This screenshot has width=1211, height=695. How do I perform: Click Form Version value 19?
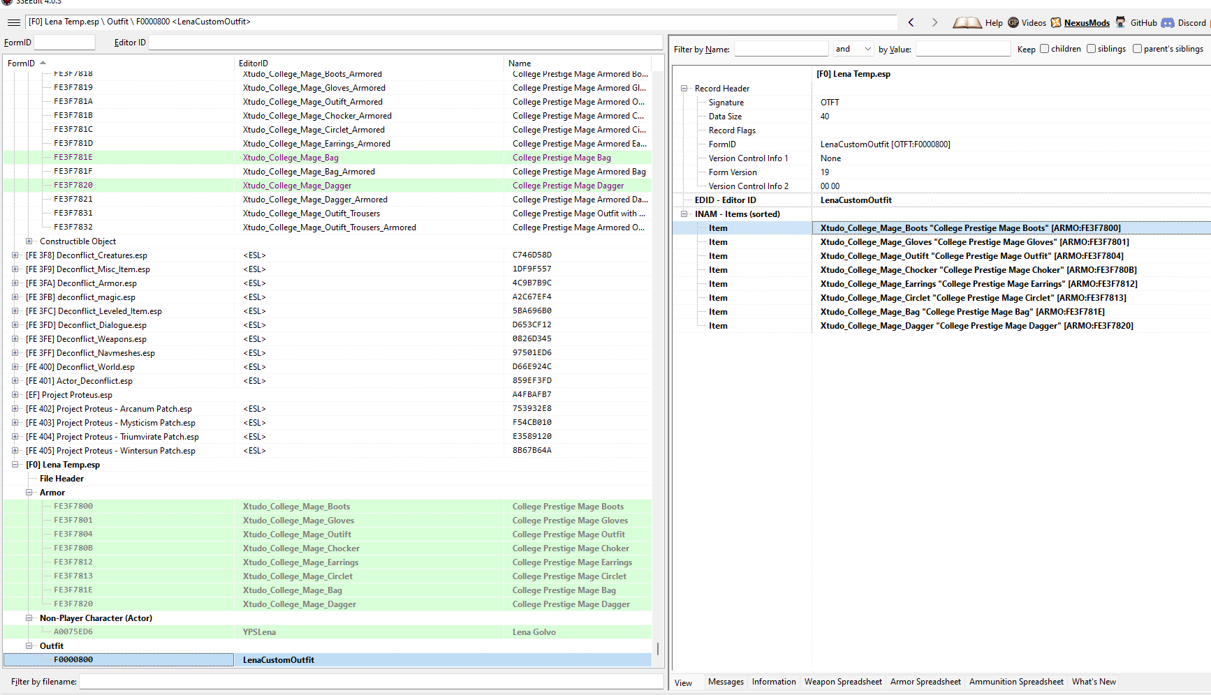point(825,172)
